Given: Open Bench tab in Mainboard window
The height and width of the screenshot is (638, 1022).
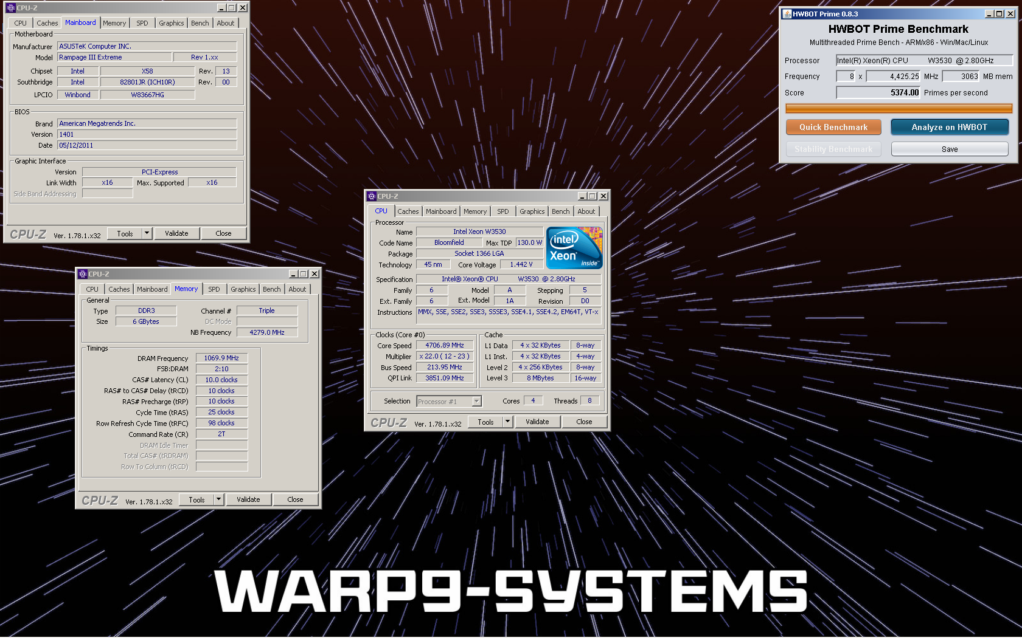Looking at the screenshot, I should (200, 23).
